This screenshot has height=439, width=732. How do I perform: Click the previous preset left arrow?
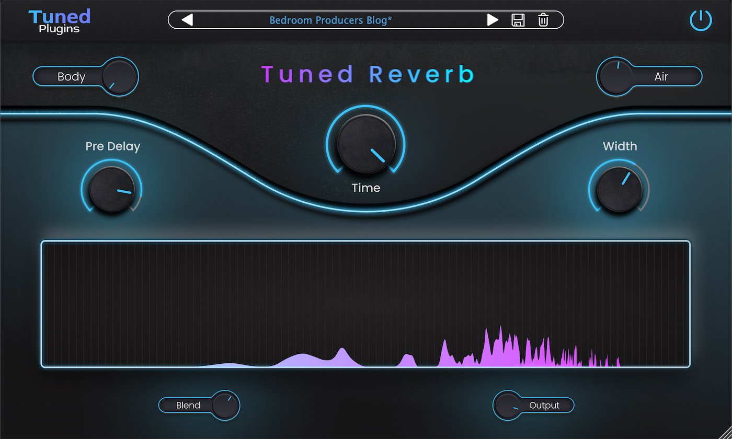click(x=187, y=20)
